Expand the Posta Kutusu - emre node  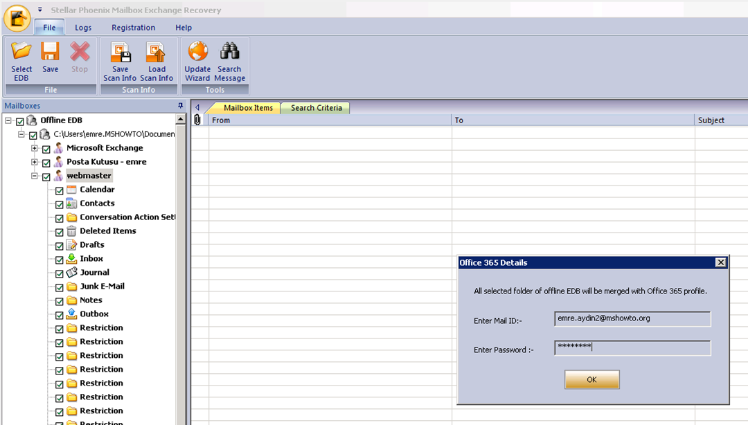(35, 162)
